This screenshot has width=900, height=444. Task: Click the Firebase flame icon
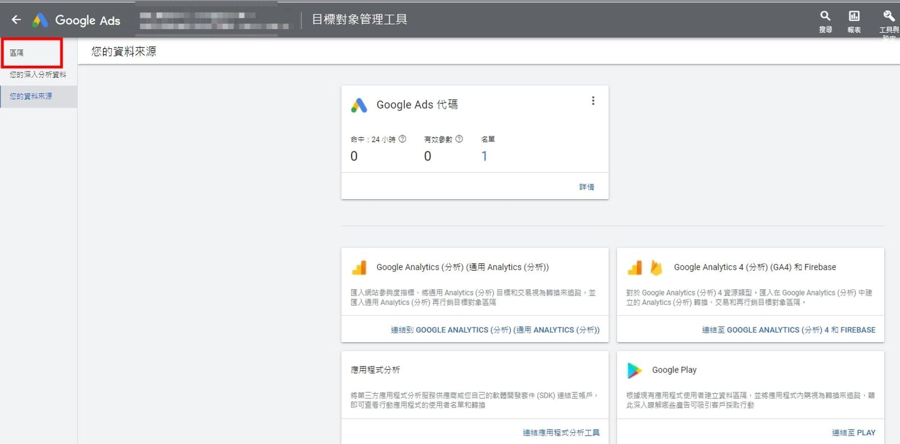[x=656, y=267]
